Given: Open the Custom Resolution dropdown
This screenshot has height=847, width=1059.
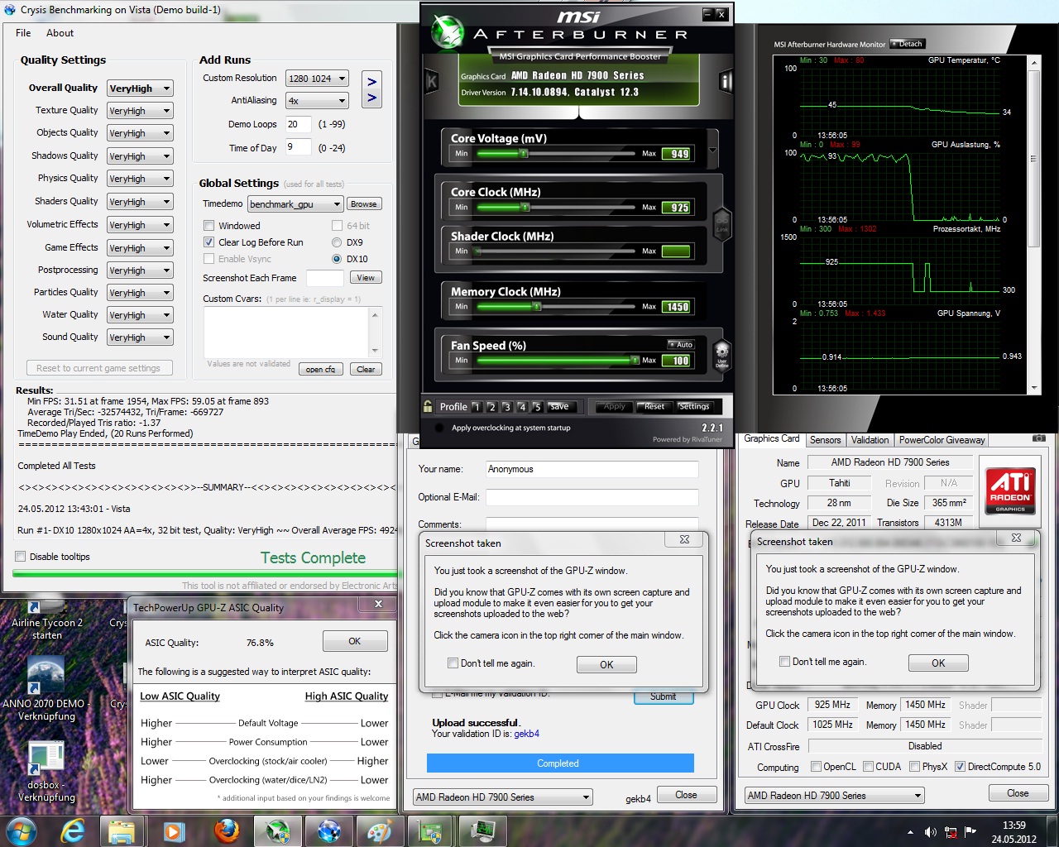Looking at the screenshot, I should (x=317, y=79).
